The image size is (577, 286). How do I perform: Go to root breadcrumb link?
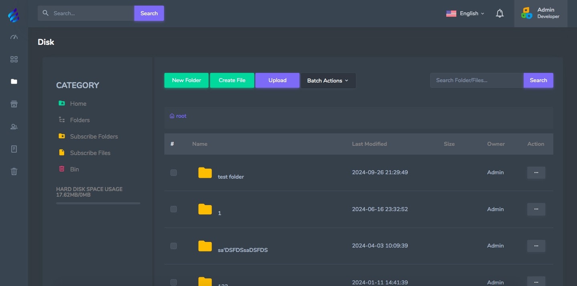181,116
